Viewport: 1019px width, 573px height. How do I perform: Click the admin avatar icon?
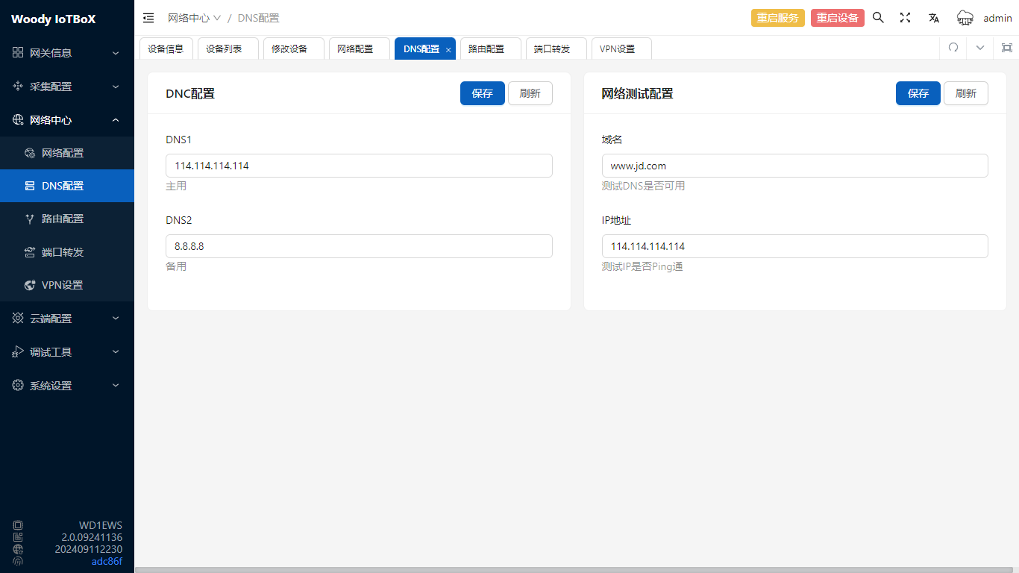click(x=965, y=18)
